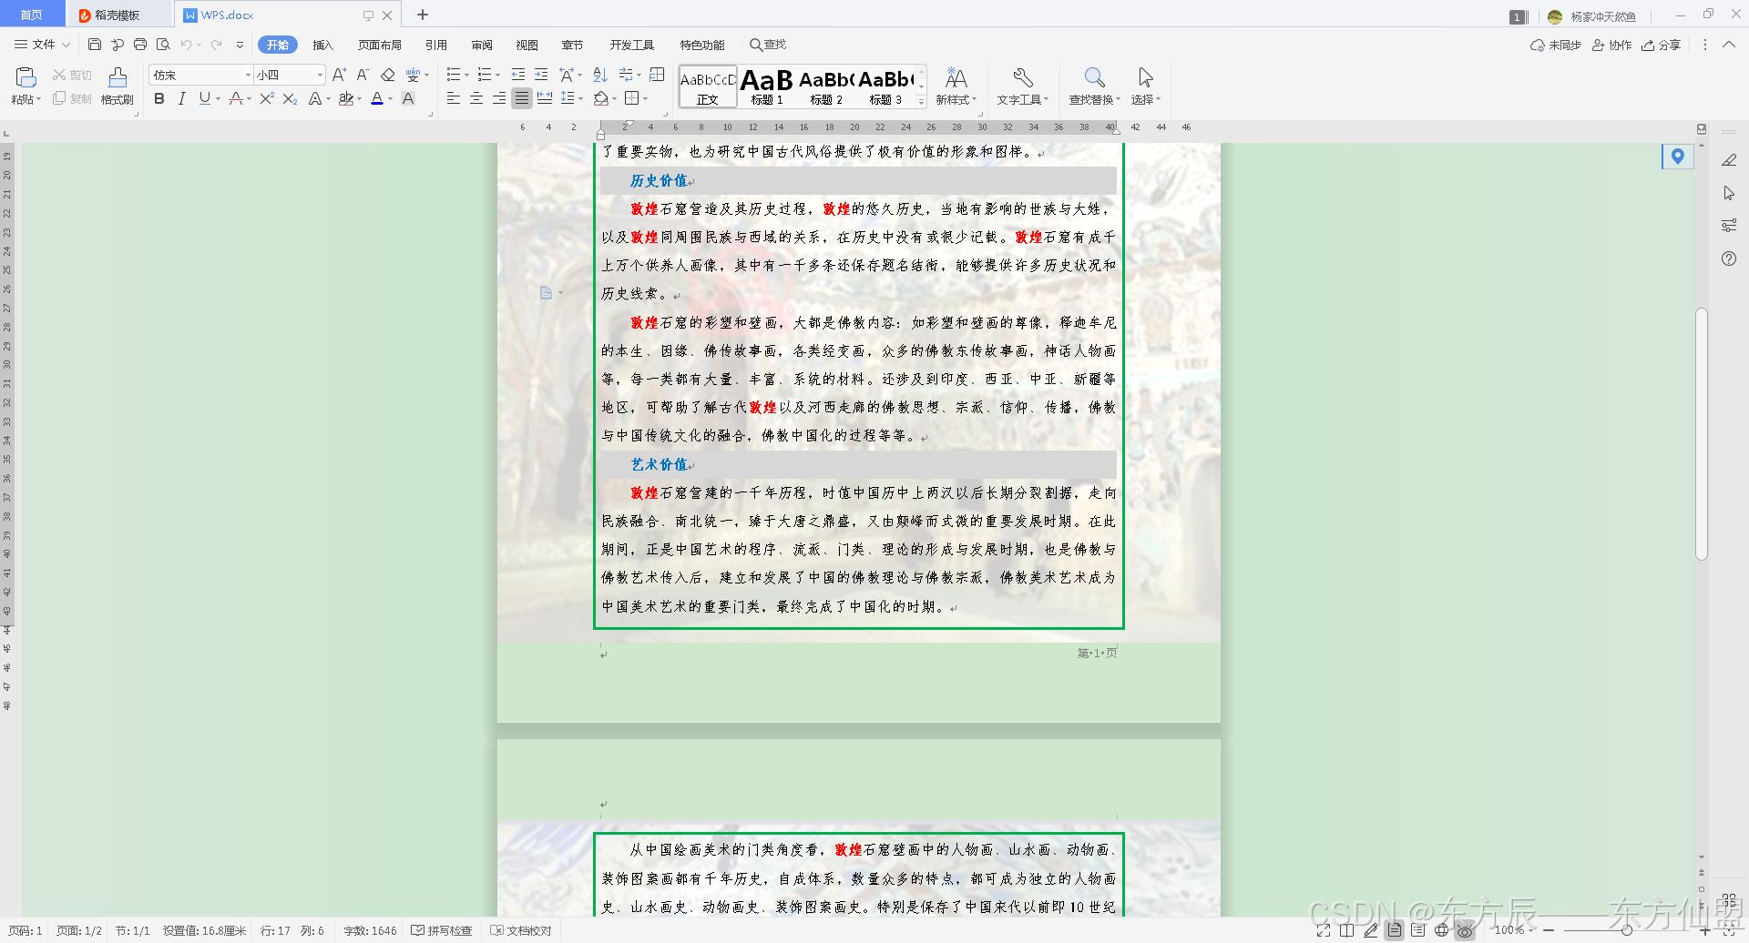Click the pen edit icon in right sidebar
The width and height of the screenshot is (1749, 943).
point(1729,160)
